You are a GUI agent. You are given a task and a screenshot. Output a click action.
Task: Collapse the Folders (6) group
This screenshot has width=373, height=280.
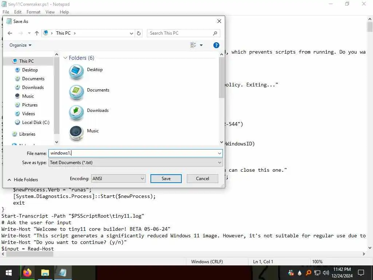point(65,58)
